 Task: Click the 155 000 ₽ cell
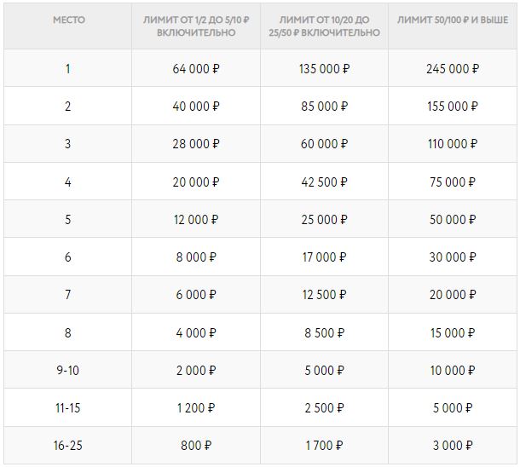tap(452, 107)
